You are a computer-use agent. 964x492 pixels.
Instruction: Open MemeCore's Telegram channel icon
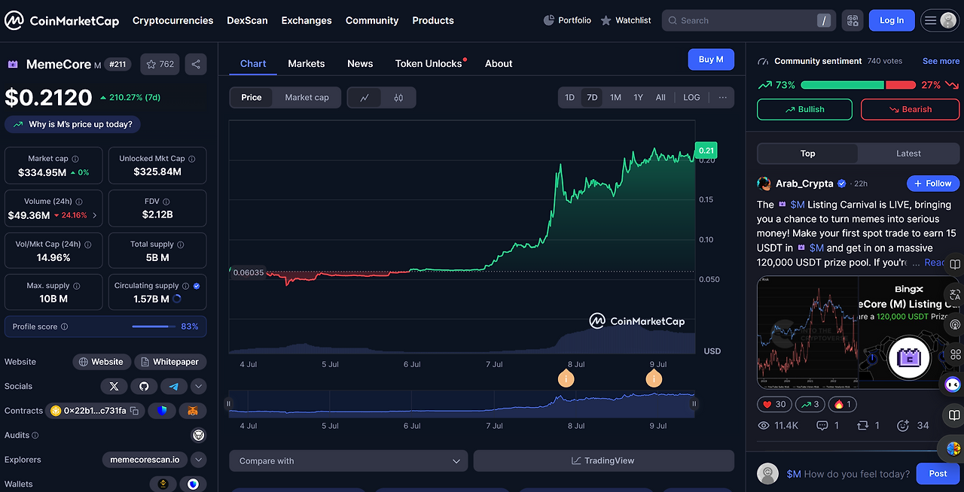174,386
